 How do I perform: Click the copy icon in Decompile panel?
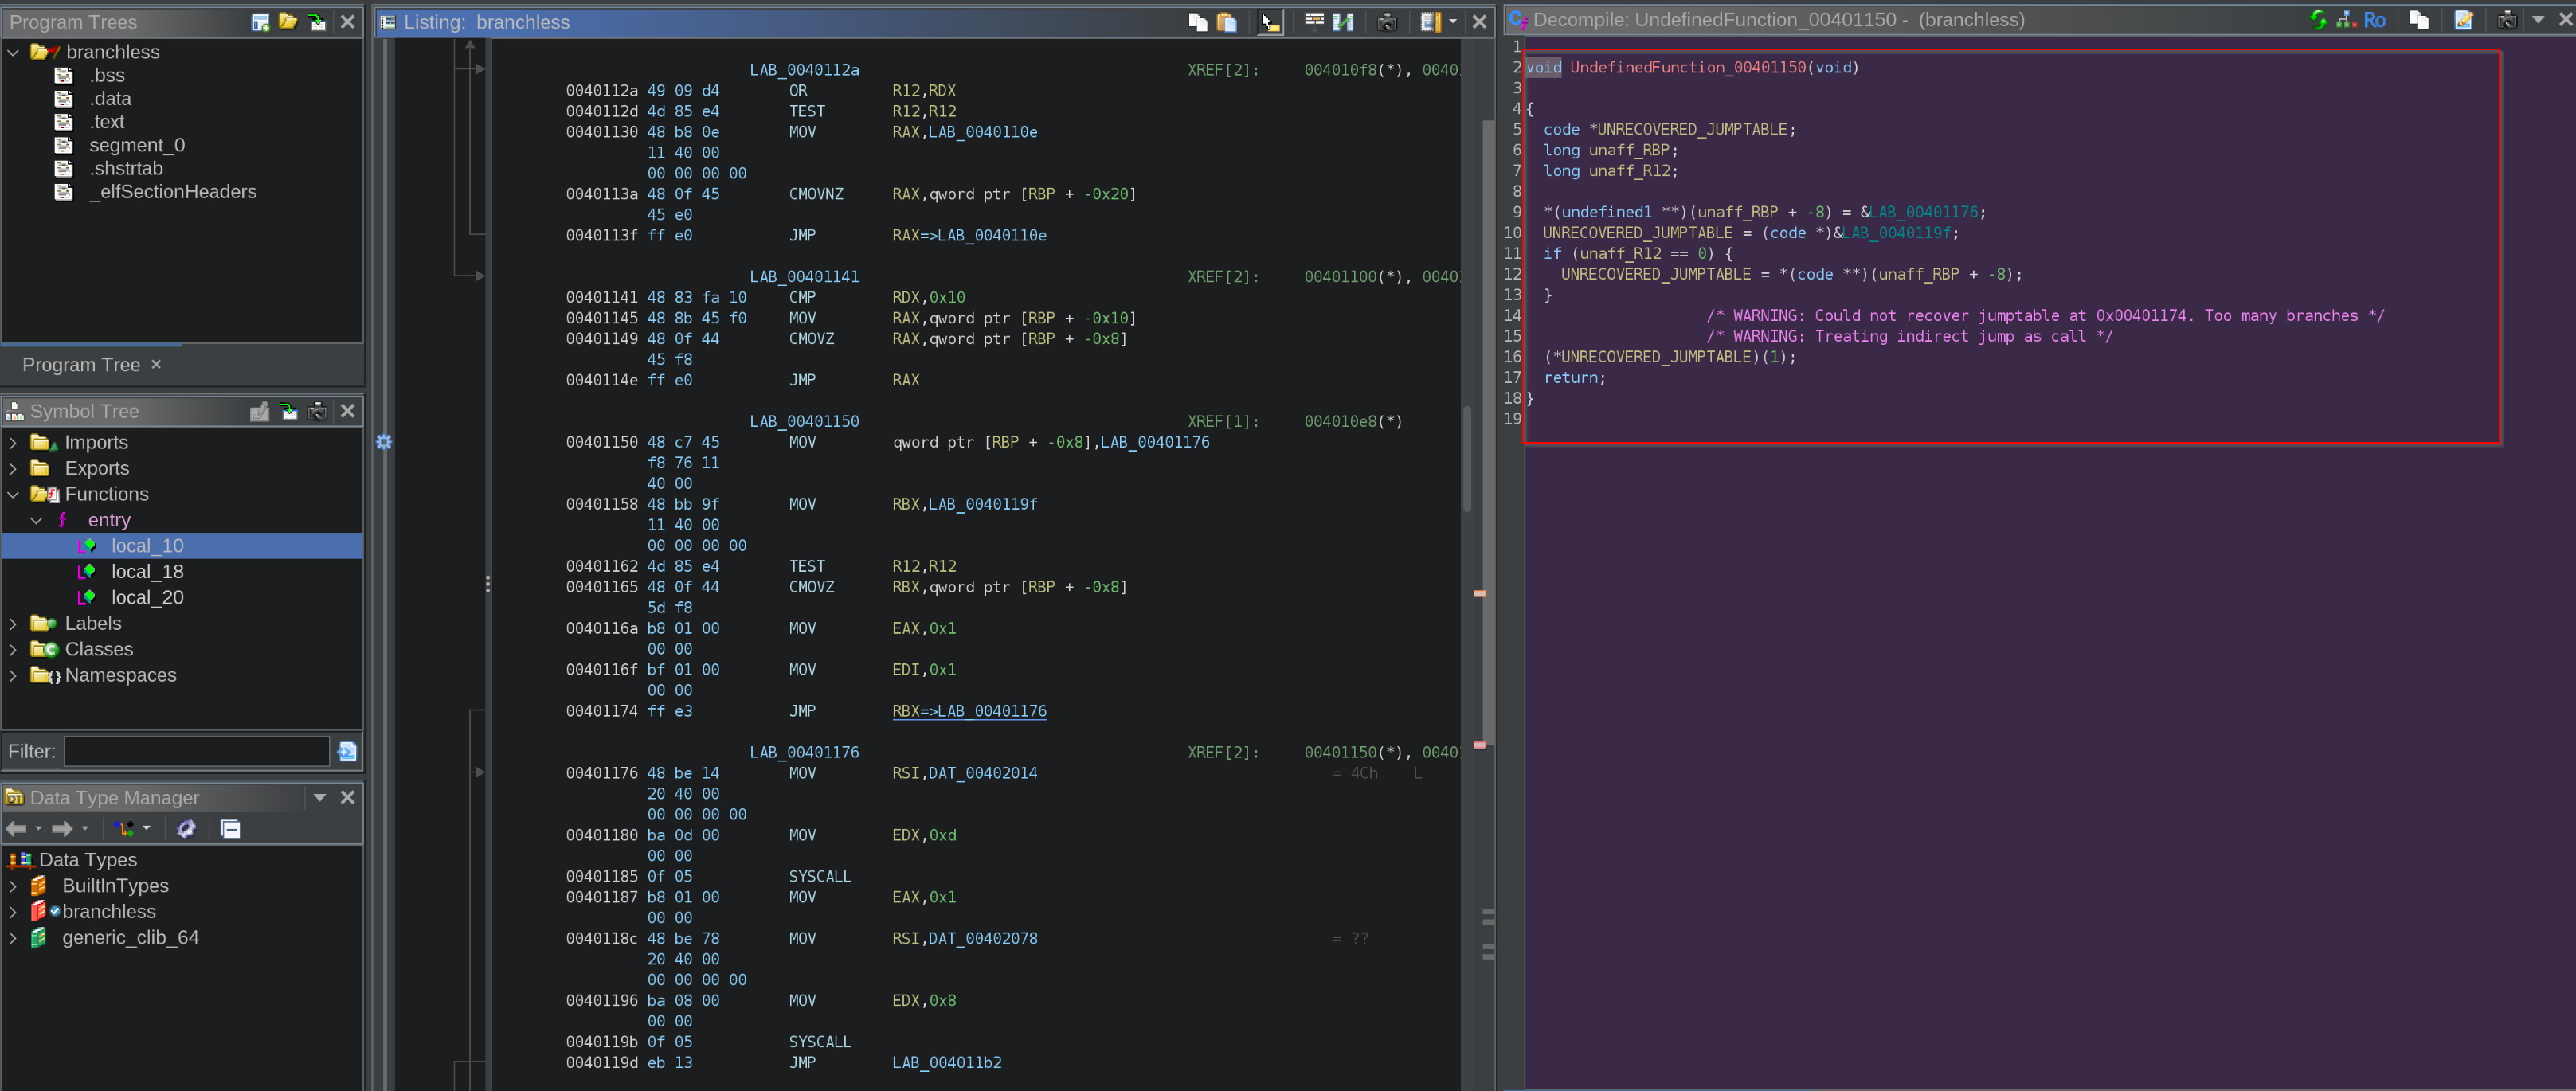(x=2419, y=20)
